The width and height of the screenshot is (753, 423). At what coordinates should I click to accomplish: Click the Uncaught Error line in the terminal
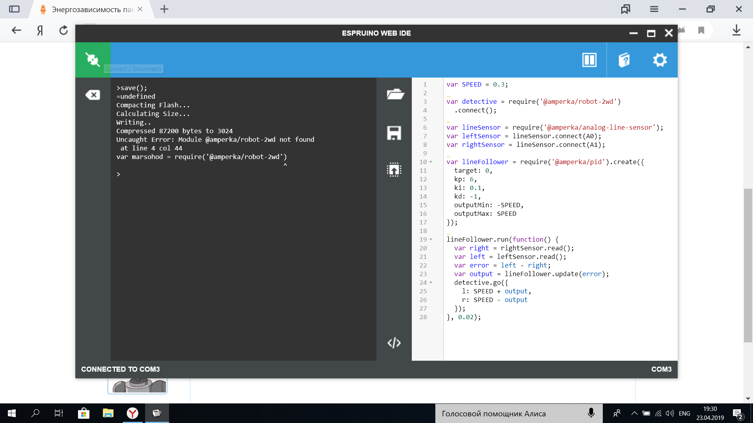click(215, 139)
